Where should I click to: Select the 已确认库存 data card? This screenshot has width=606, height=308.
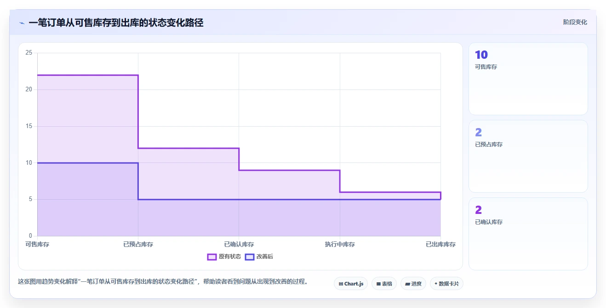(x=528, y=234)
